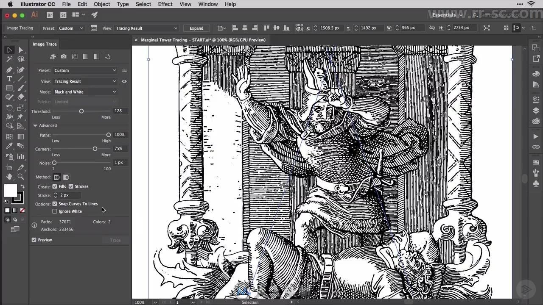Select the Selection tool arrow
Viewport: 543px width, 305px height.
click(x=9, y=50)
